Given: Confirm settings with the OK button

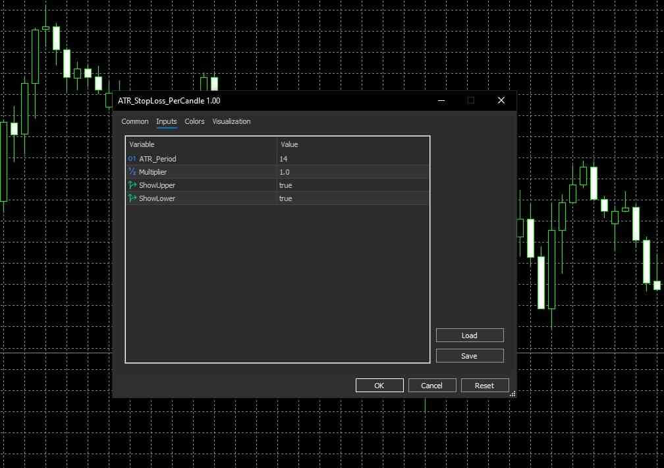Looking at the screenshot, I should point(379,386).
